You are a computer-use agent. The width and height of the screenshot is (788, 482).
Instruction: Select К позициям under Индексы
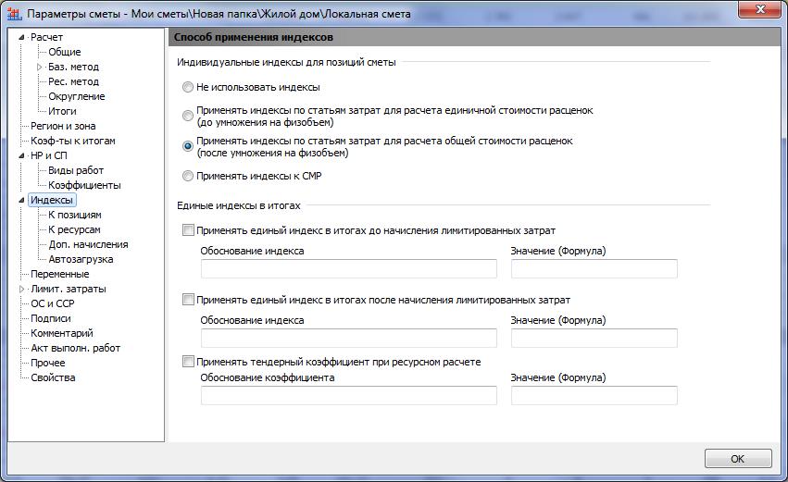click(x=75, y=215)
